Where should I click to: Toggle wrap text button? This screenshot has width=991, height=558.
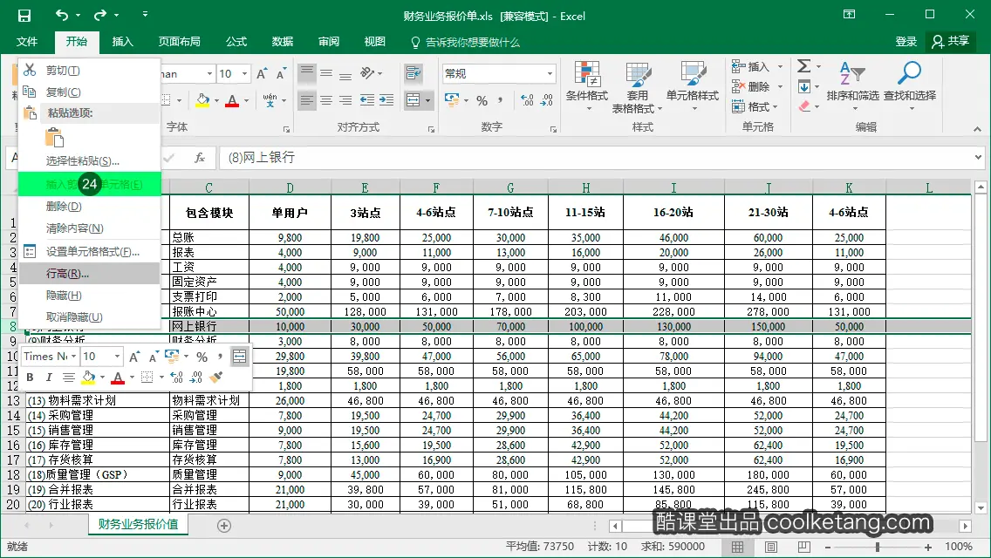click(x=413, y=73)
